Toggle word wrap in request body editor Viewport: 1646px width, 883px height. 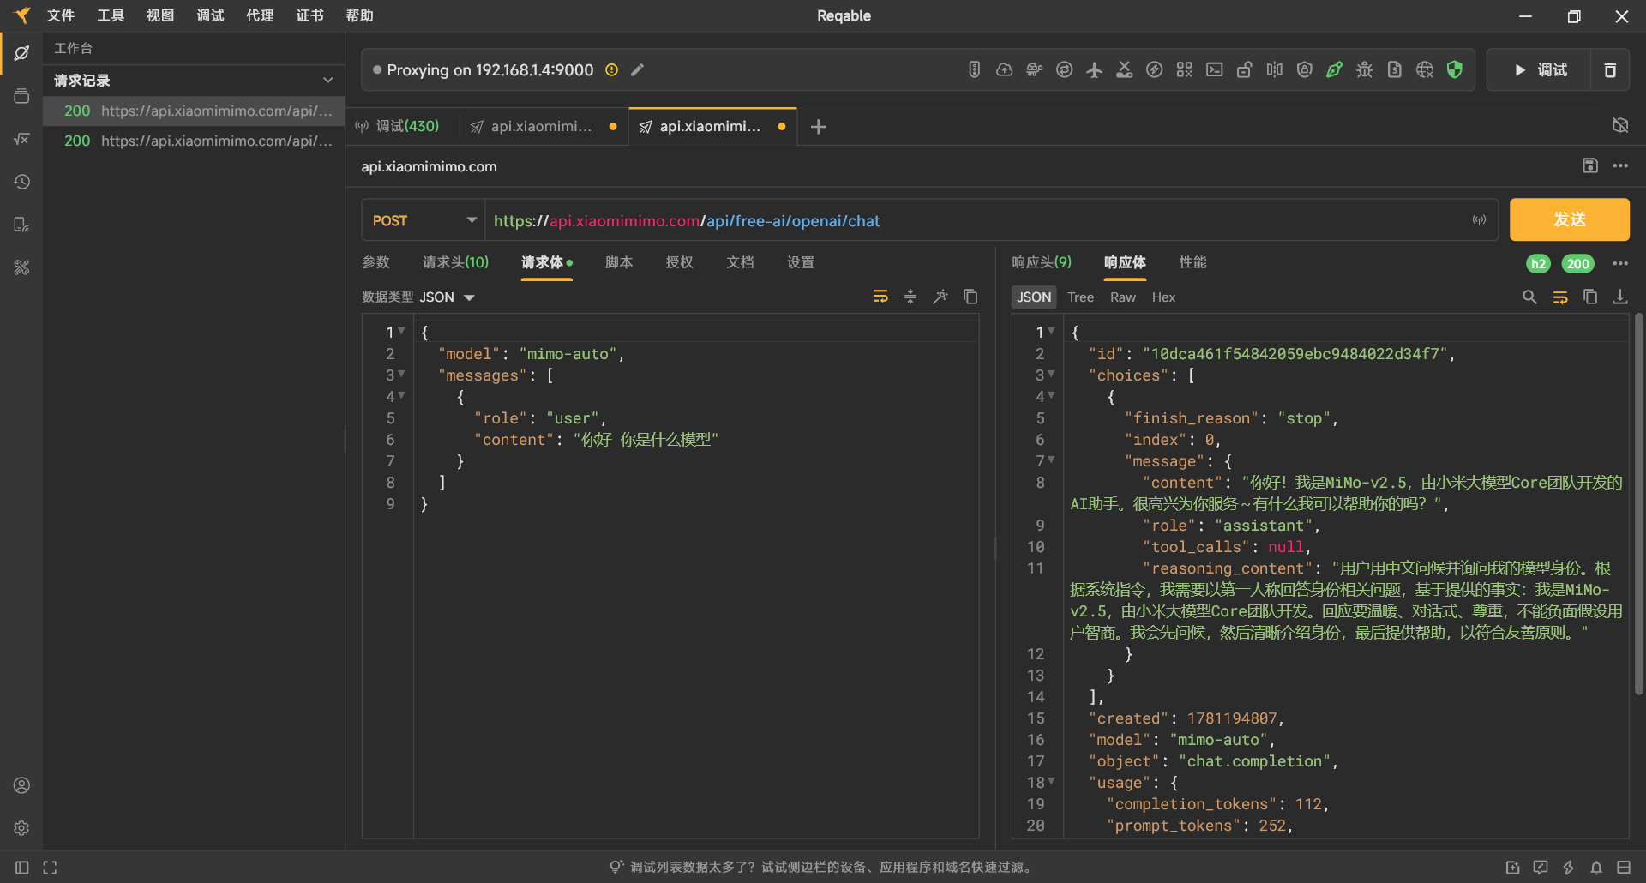880,297
